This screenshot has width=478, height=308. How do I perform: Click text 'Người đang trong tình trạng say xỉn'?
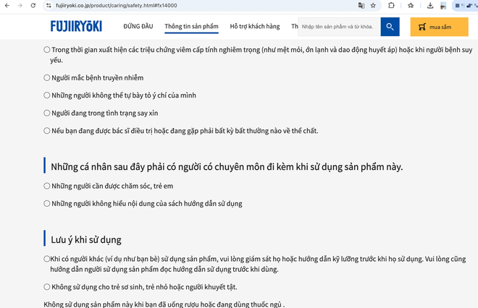pos(105,114)
